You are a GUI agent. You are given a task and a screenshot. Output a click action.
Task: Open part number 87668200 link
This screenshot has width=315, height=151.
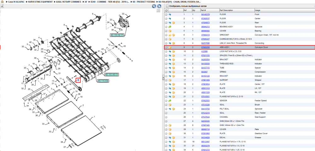pos(205,47)
